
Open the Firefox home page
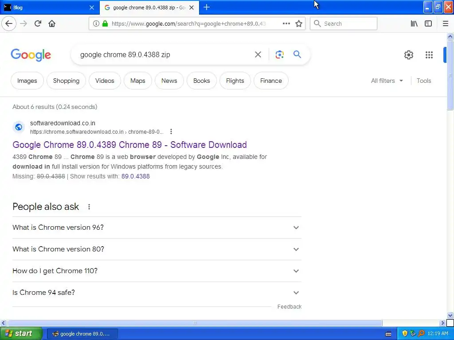click(x=52, y=23)
